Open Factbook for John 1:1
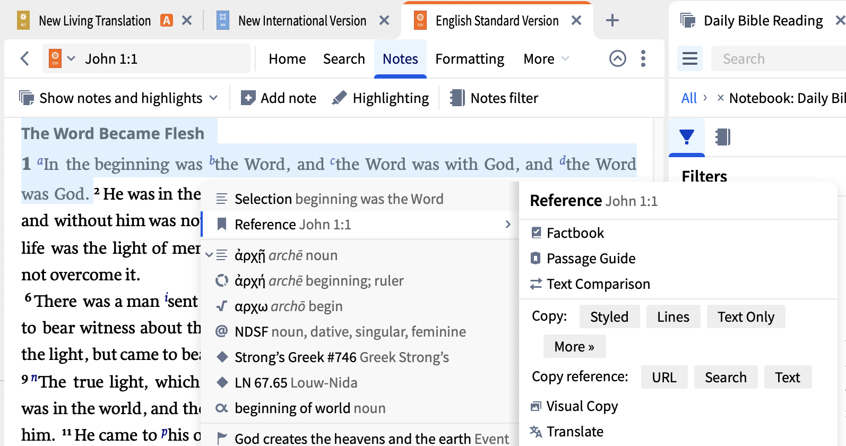Viewport: 846px width, 446px height. point(567,233)
